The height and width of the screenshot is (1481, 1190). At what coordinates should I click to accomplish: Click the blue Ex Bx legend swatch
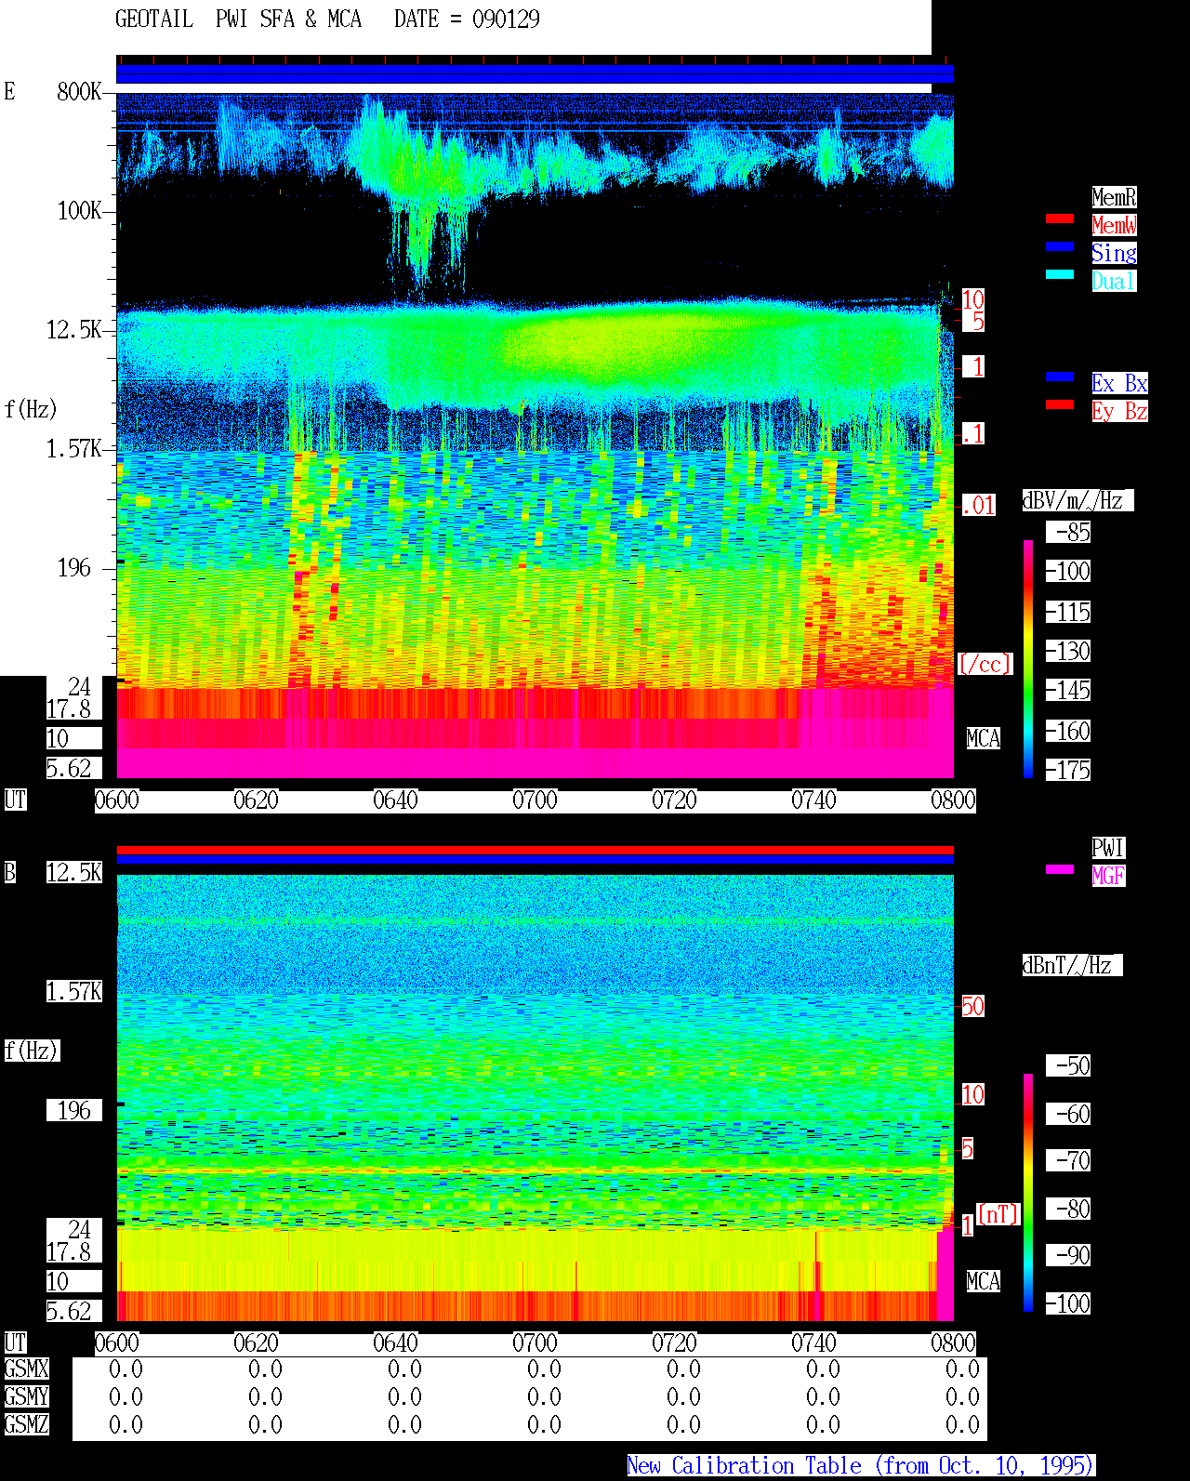click(x=1060, y=377)
